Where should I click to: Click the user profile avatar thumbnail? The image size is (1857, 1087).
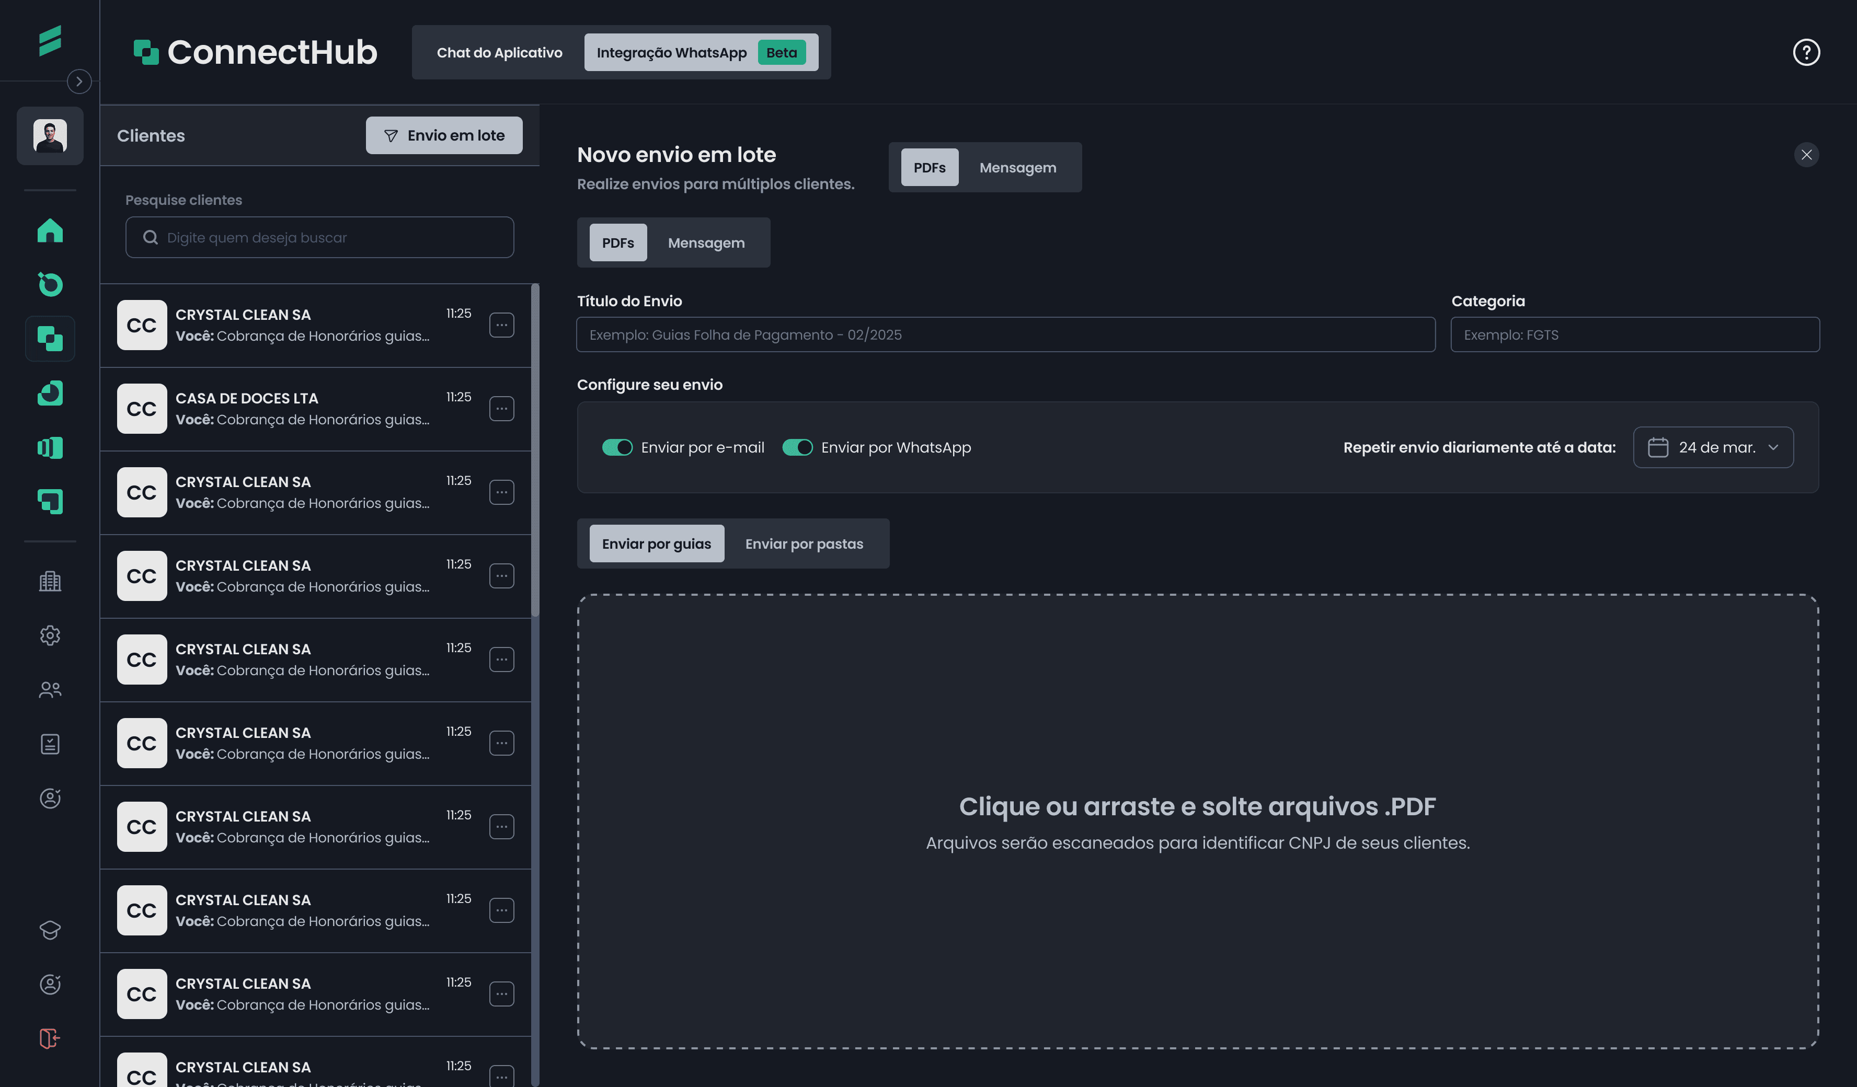(x=50, y=135)
